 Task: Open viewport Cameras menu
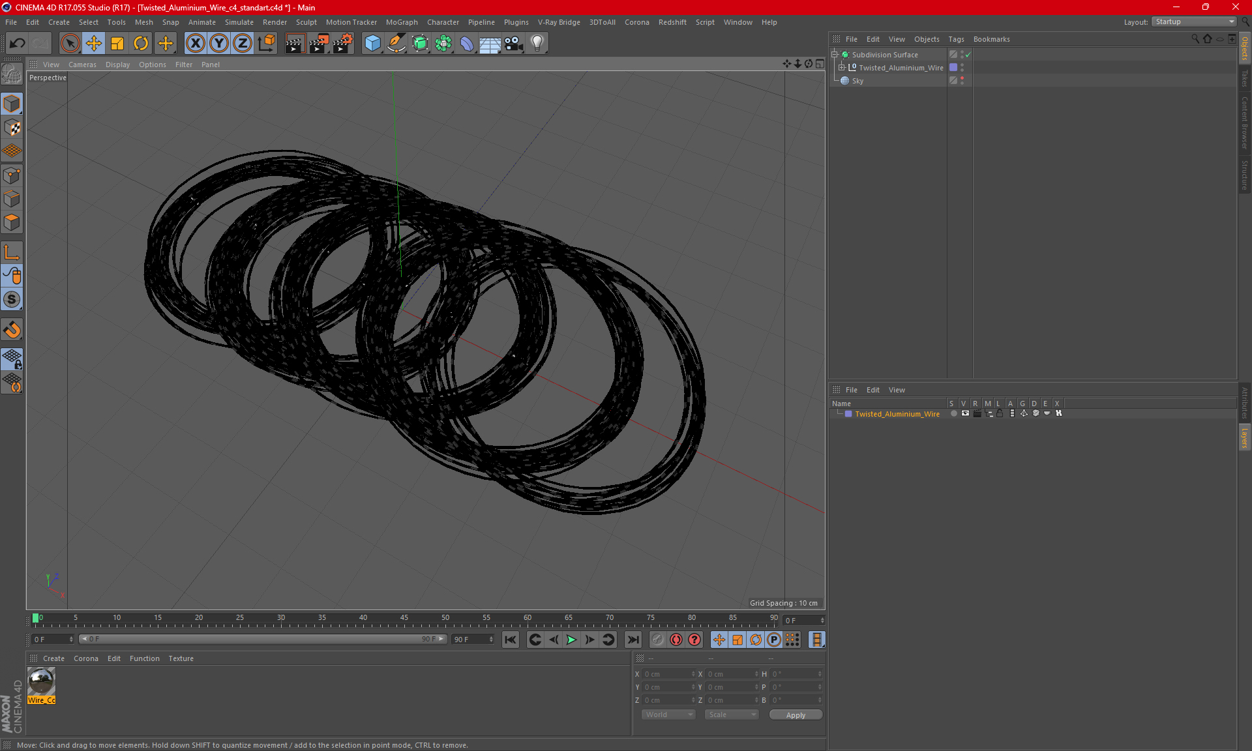pyautogui.click(x=82, y=65)
